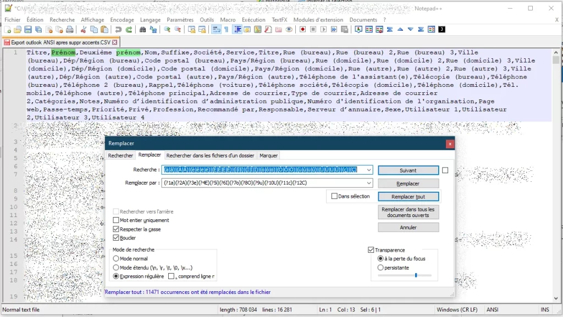563x317 pixels.
Task: Click the 'ANSI' encoding in status bar
Action: point(492,309)
